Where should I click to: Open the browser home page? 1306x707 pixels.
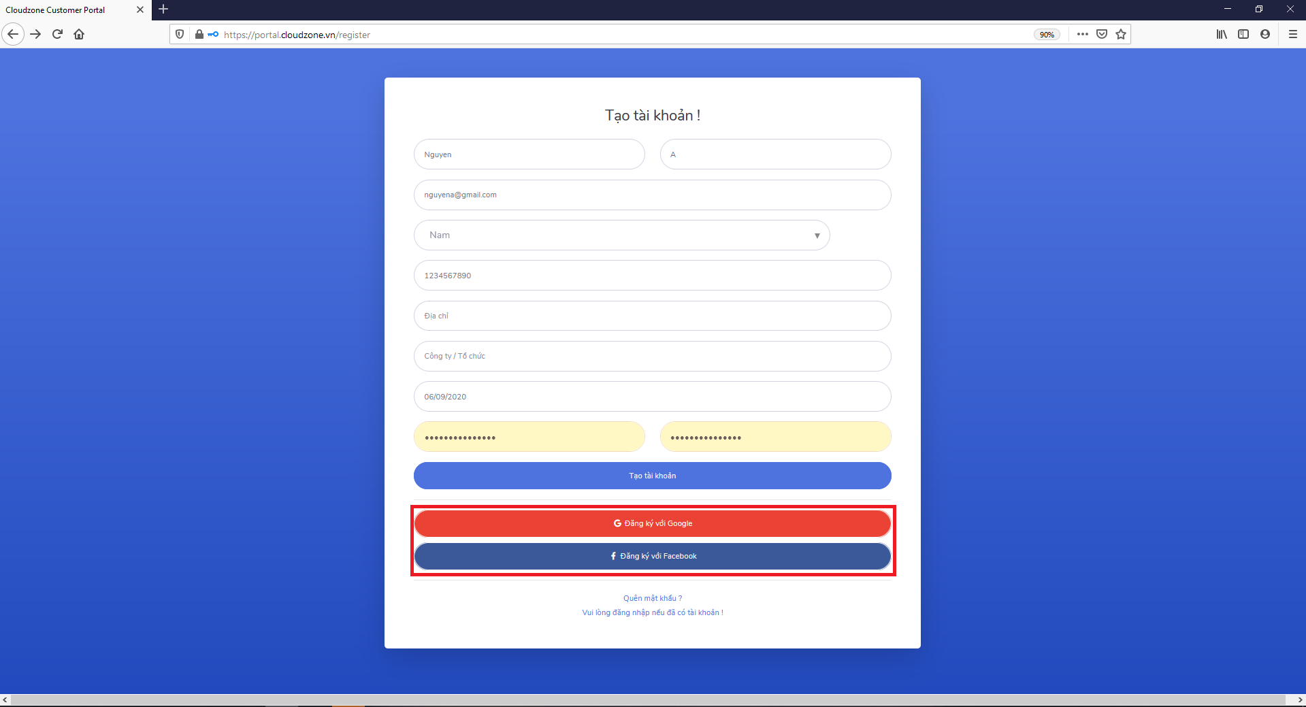point(79,34)
